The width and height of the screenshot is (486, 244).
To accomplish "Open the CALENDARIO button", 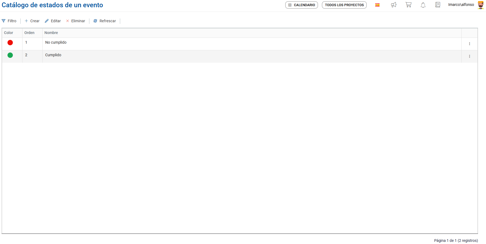I will point(302,5).
